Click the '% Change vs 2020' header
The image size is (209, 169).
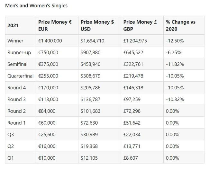(181, 25)
